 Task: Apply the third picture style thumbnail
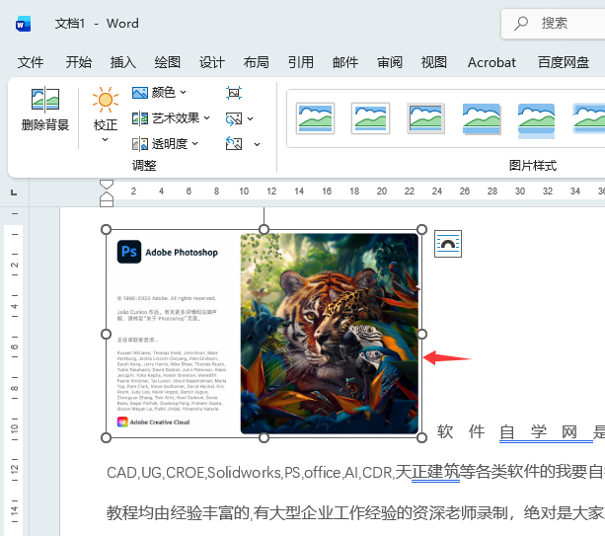pyautogui.click(x=426, y=118)
